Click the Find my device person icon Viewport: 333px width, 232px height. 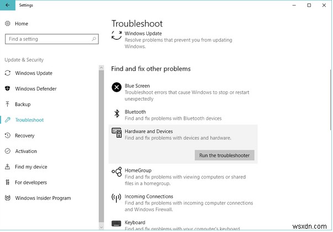(x=8, y=167)
